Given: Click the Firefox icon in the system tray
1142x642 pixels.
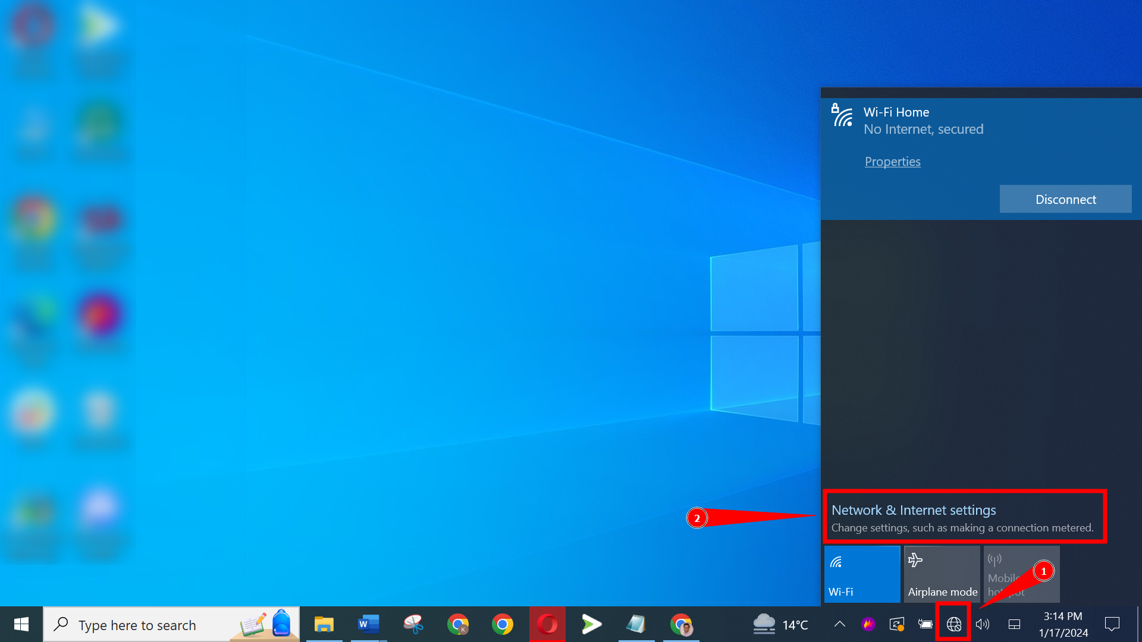Looking at the screenshot, I should pyautogui.click(x=868, y=624).
